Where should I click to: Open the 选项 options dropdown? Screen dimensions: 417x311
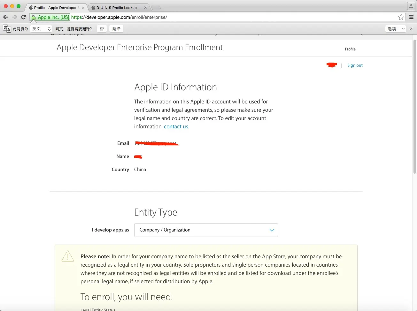[x=396, y=29]
